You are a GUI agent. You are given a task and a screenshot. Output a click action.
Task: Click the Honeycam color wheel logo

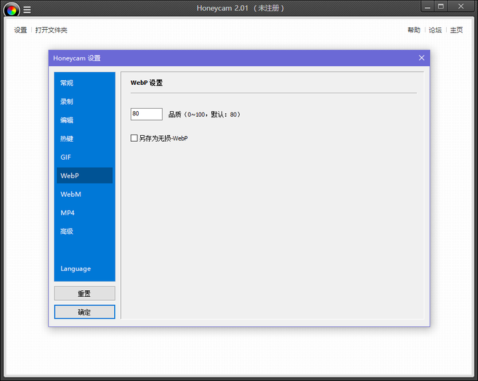pyautogui.click(x=11, y=10)
